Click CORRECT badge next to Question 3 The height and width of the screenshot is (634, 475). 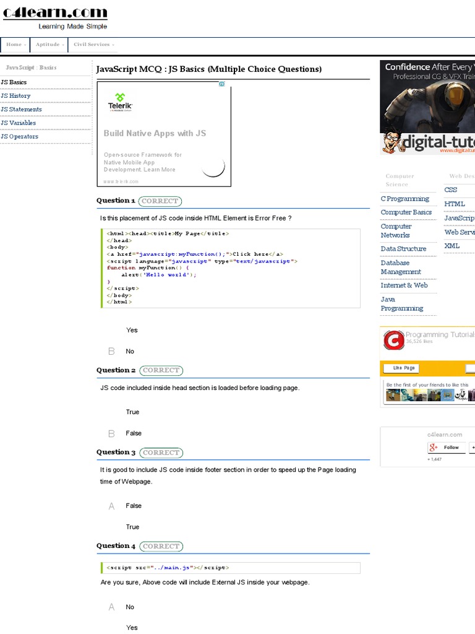[161, 453]
